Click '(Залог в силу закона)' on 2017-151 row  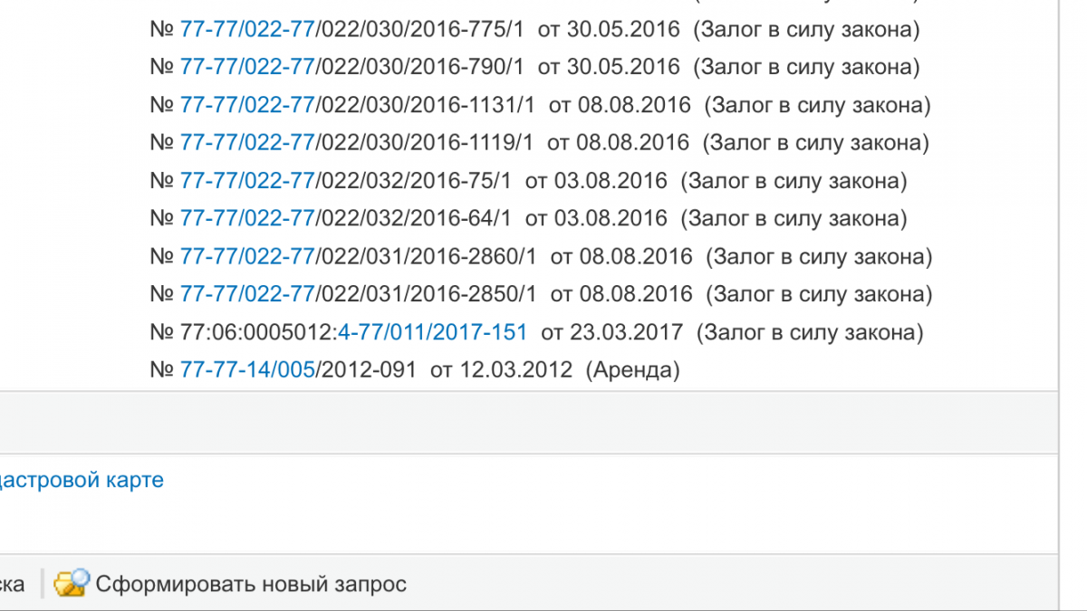click(810, 332)
